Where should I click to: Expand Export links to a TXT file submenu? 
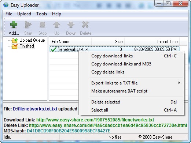point(131,83)
